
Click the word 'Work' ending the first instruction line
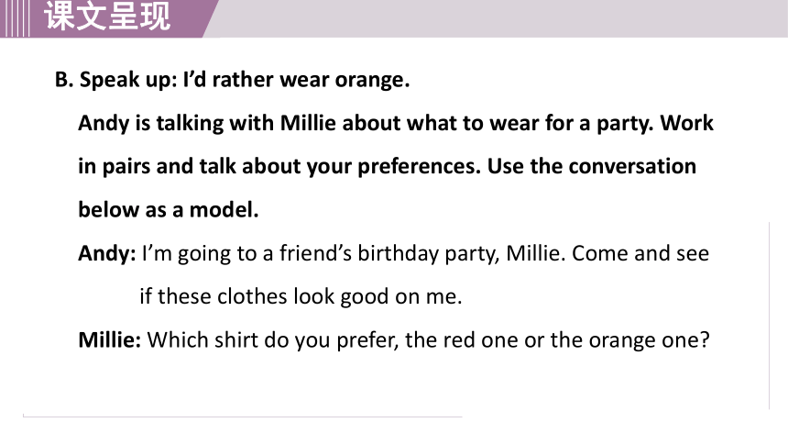686,123
